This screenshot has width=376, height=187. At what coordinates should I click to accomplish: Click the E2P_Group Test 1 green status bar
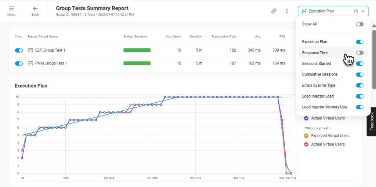pos(137,50)
